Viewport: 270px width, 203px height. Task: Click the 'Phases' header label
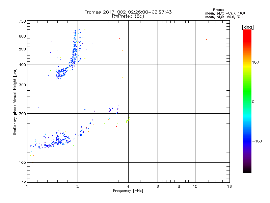[x=218, y=10]
